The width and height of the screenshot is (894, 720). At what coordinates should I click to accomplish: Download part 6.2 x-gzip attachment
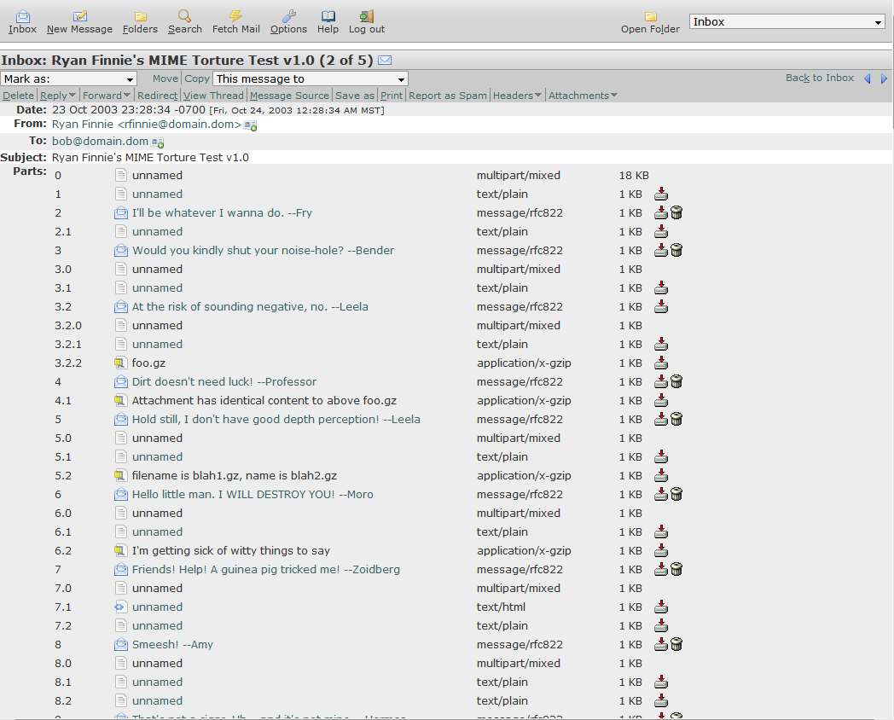point(661,551)
